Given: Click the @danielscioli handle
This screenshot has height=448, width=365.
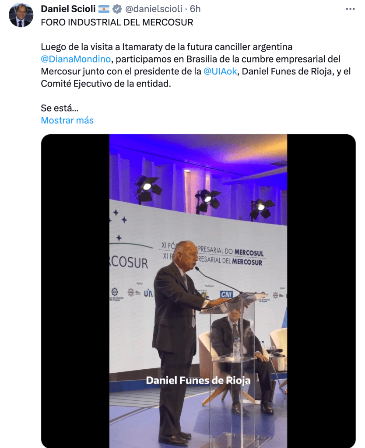Looking at the screenshot, I should pos(154,9).
